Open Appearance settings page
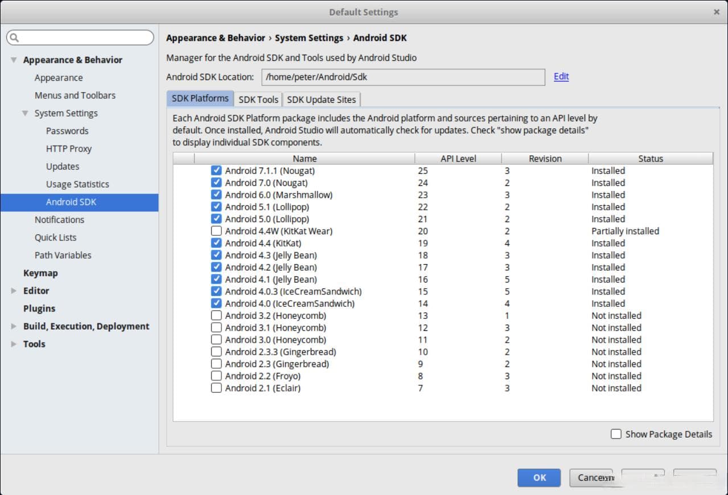 59,78
